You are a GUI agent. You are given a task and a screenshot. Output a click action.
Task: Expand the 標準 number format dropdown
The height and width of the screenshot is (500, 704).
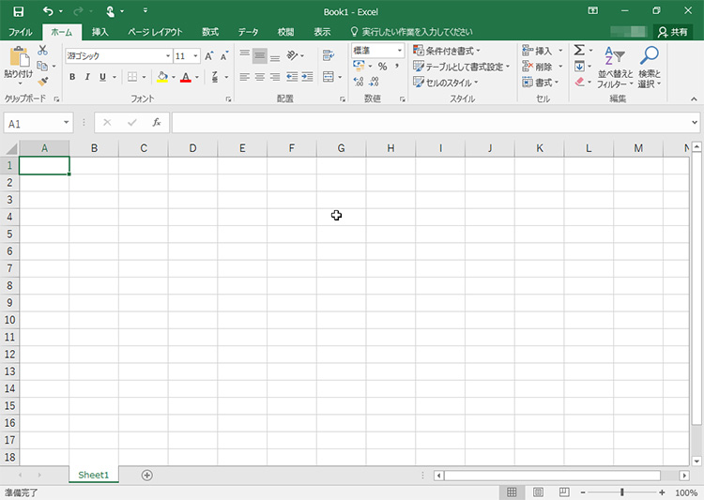coord(400,51)
